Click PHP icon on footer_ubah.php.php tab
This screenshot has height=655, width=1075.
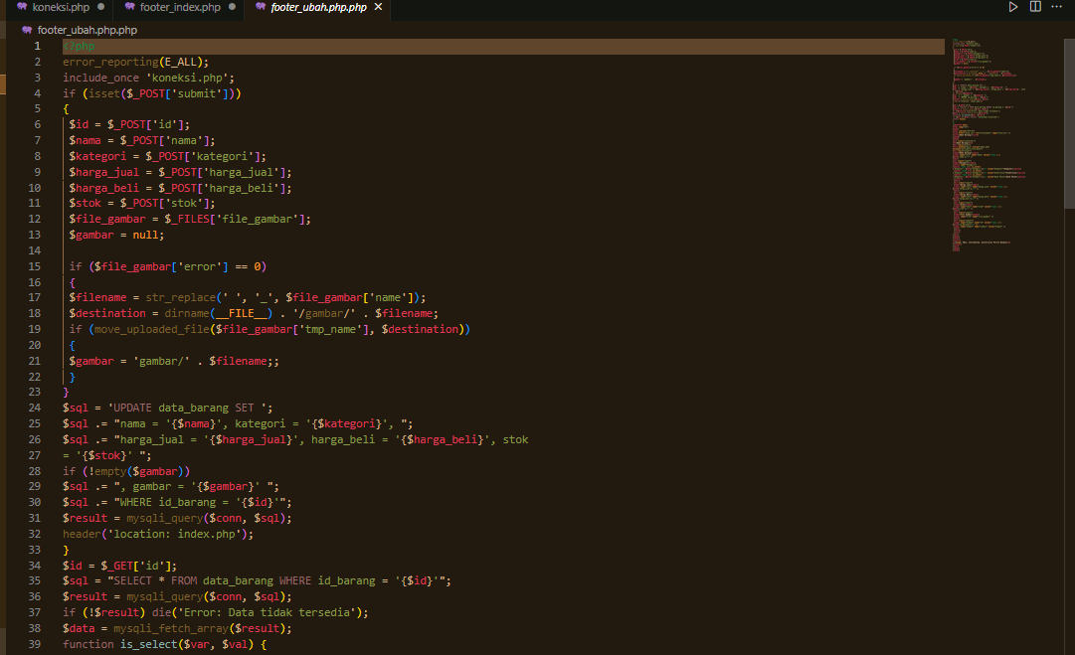click(x=261, y=7)
